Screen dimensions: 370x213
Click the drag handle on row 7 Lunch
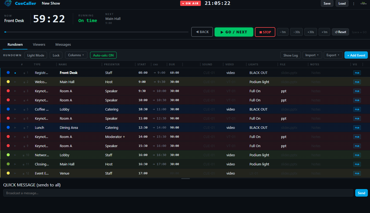(x=24, y=128)
